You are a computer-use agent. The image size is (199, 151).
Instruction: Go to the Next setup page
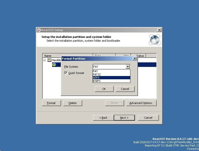pos(124,118)
